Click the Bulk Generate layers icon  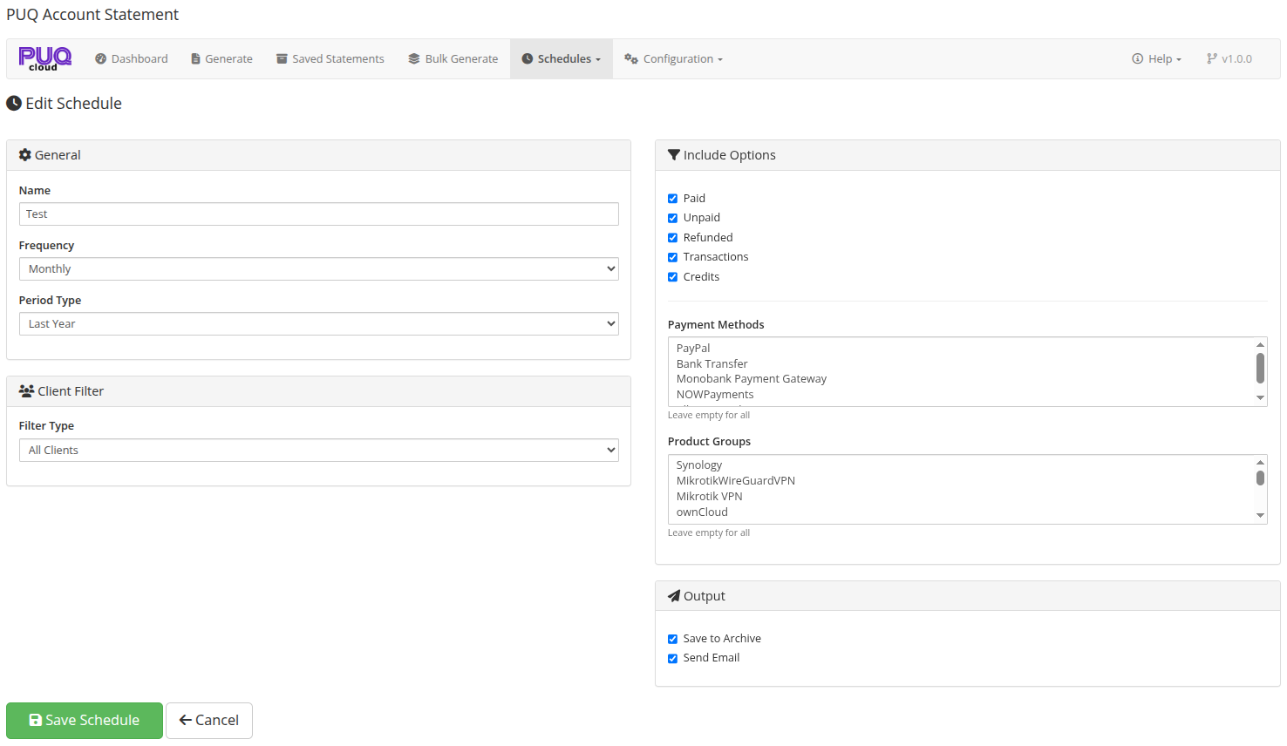tap(412, 58)
